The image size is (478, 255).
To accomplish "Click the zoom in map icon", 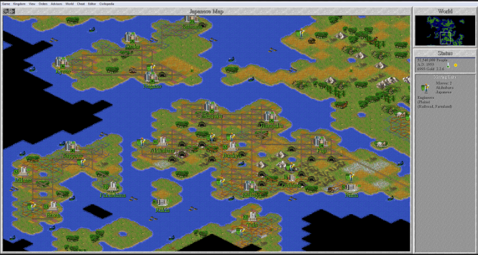I will click(12, 12).
